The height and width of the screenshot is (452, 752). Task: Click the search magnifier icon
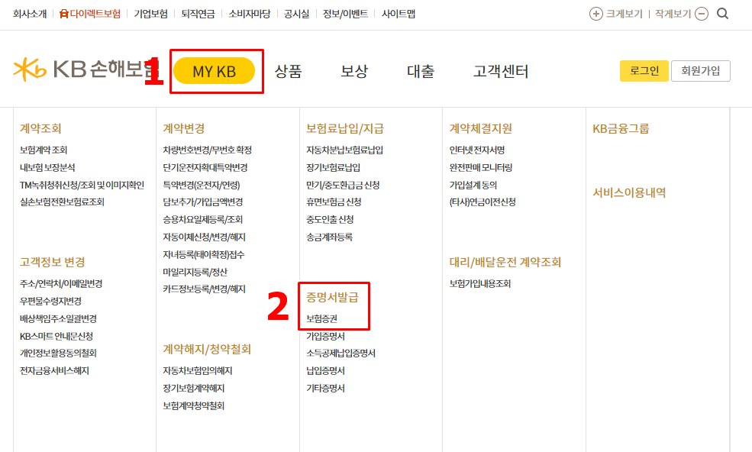coord(722,14)
